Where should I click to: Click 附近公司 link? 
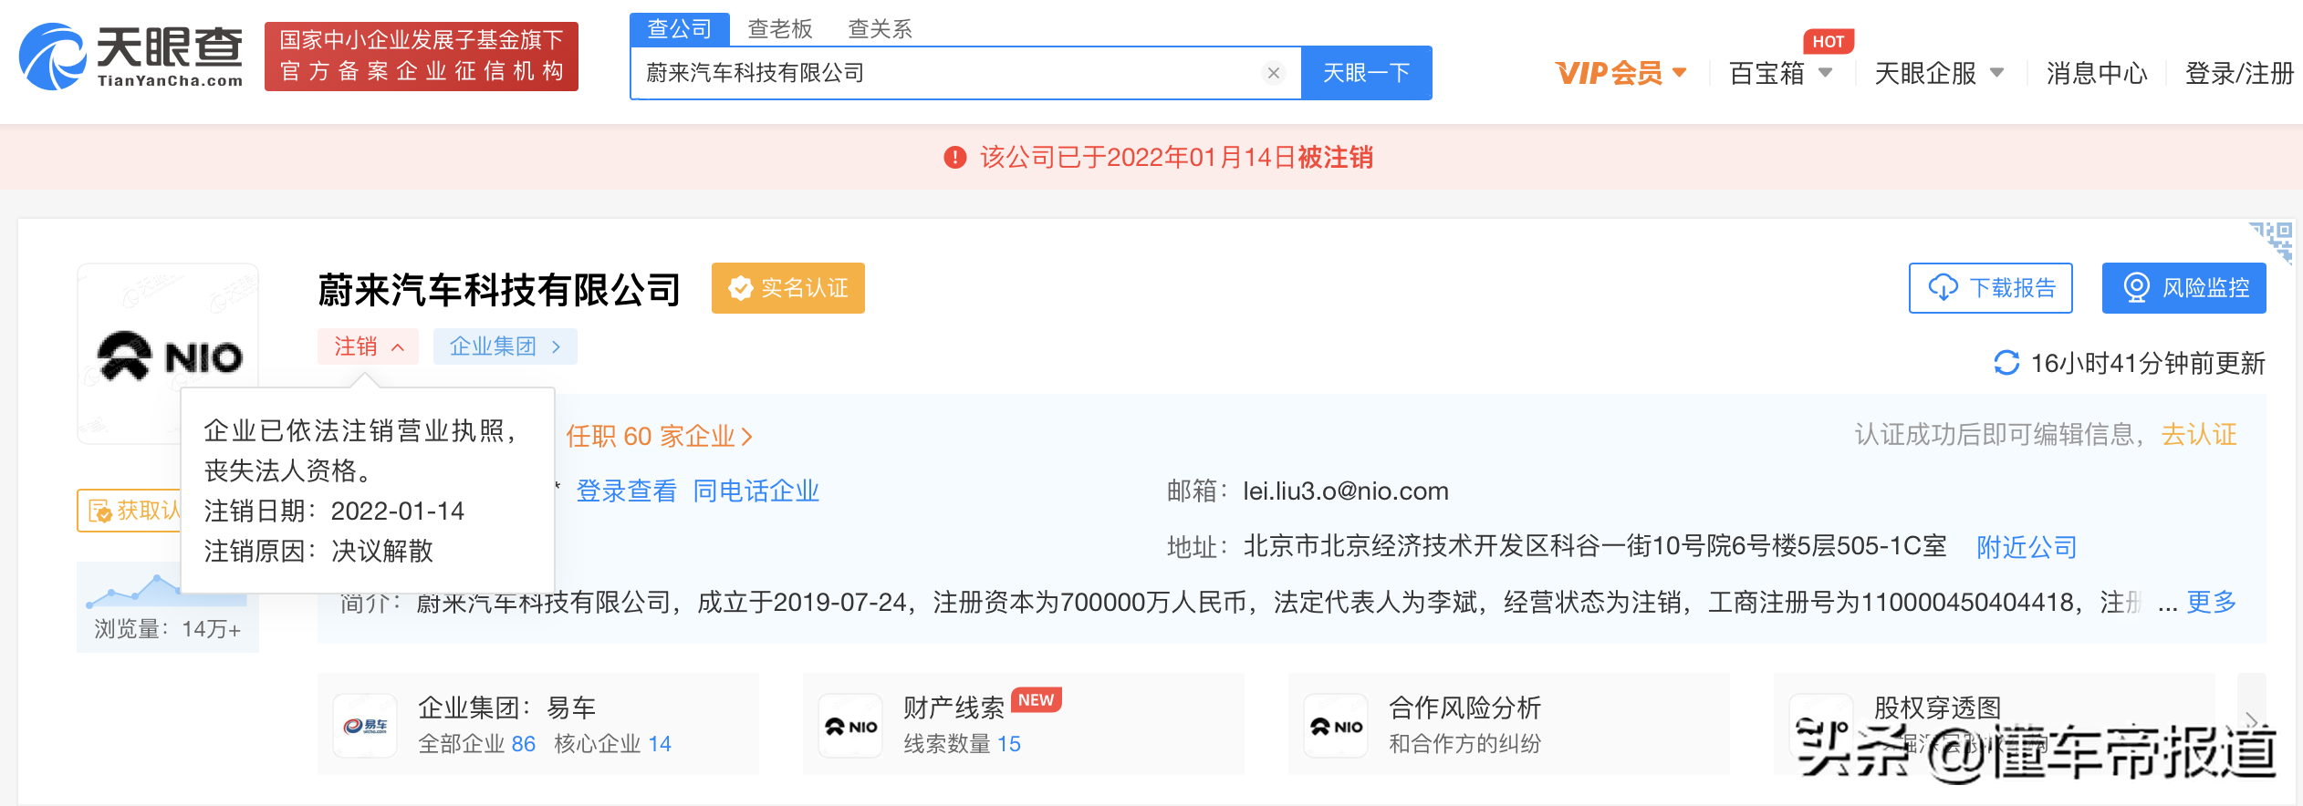pyautogui.click(x=2027, y=547)
